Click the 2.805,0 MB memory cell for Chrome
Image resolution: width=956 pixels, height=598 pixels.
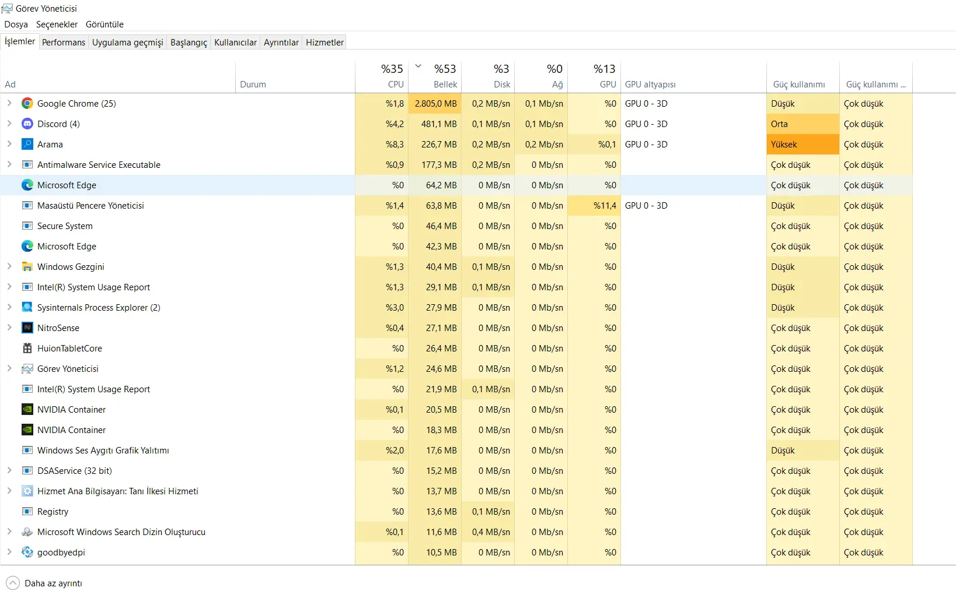tap(435, 104)
